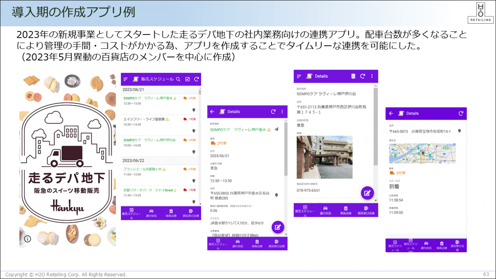Tap paper-plane icon beside SOMPOケア ラヴィーレ神戸垂水 in Details
Viewport: 496px width, 279px height.
tap(277, 129)
